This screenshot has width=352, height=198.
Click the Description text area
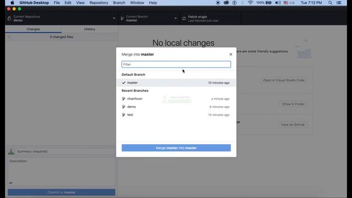click(x=61, y=172)
